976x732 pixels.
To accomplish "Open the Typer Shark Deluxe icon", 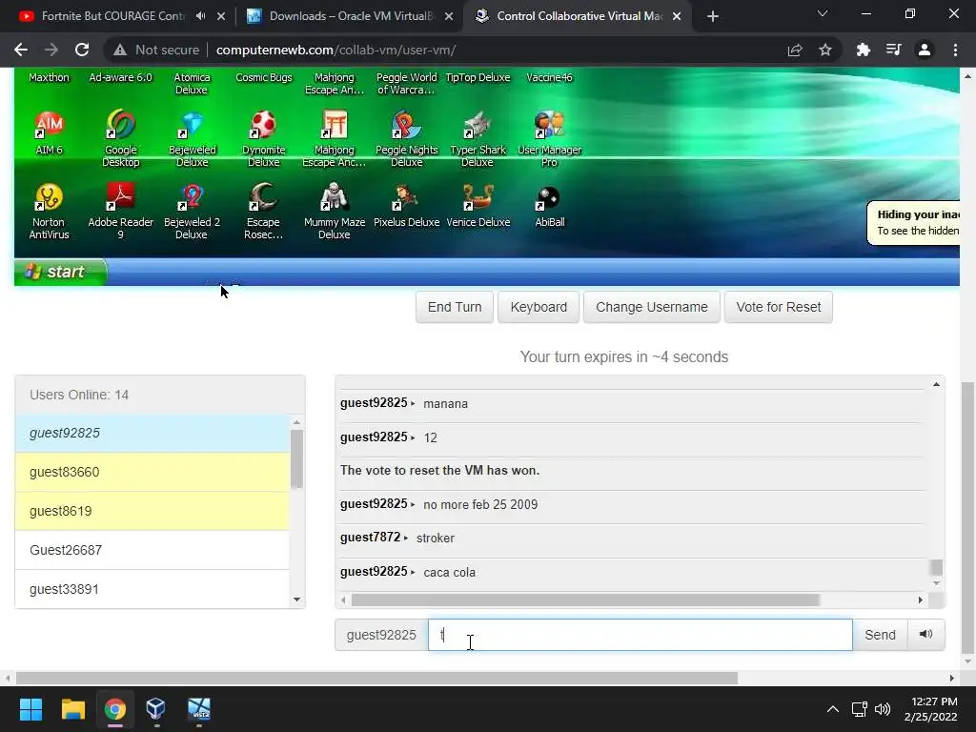I will pyautogui.click(x=478, y=138).
